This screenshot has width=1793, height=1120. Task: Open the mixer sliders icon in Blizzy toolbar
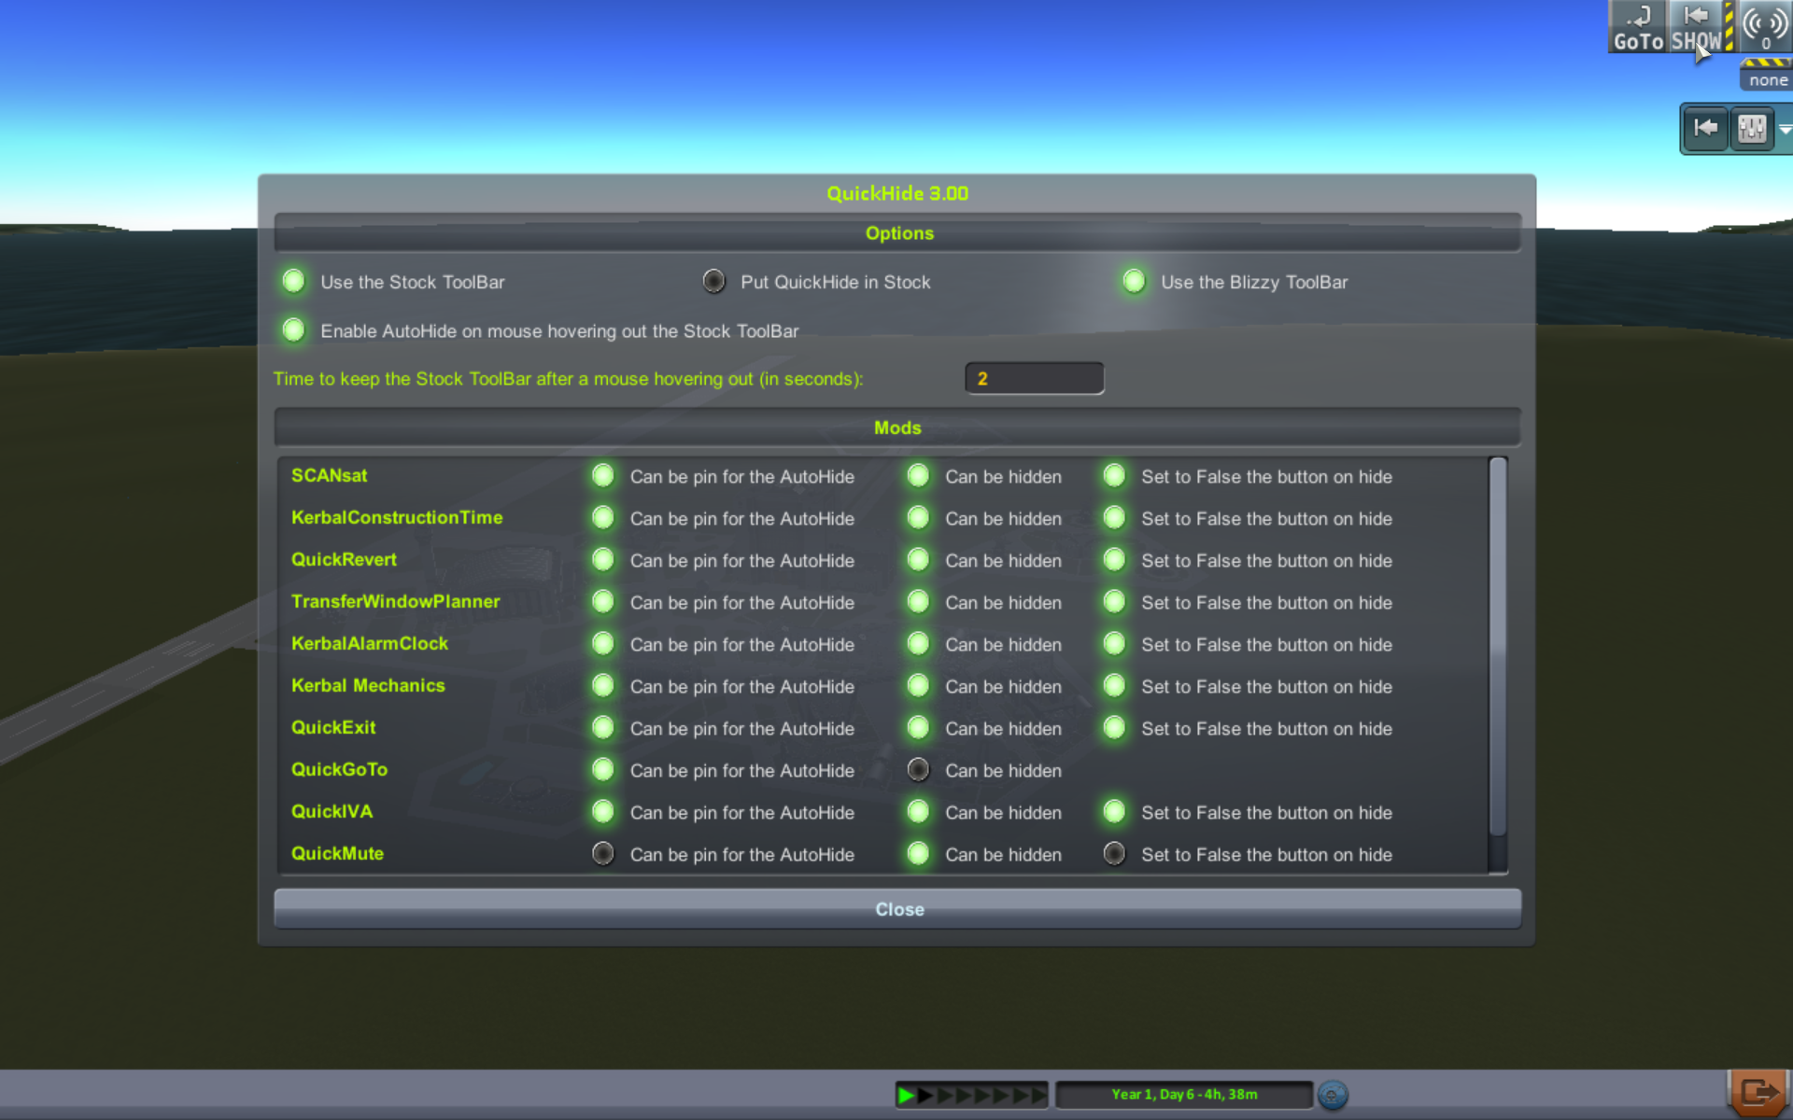pyautogui.click(x=1752, y=128)
